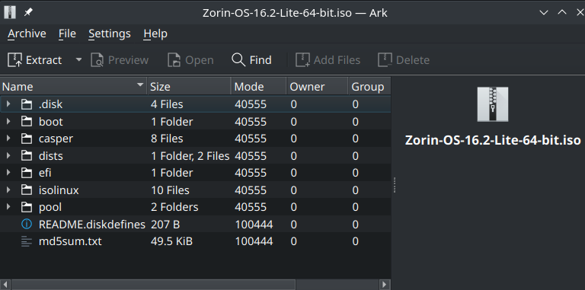Open the File menu

click(68, 34)
